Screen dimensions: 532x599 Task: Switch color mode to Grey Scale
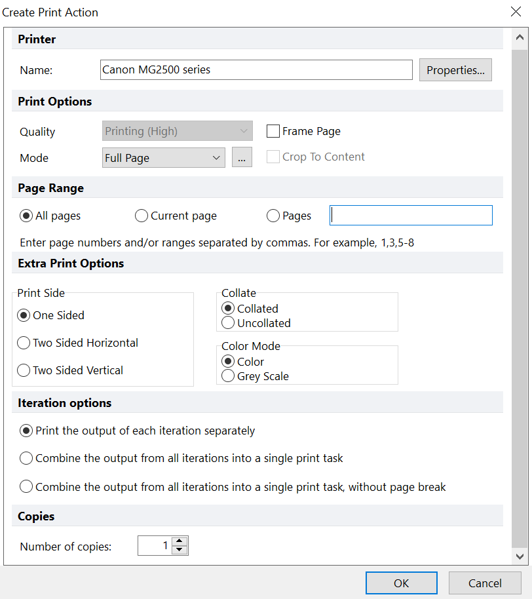click(228, 376)
